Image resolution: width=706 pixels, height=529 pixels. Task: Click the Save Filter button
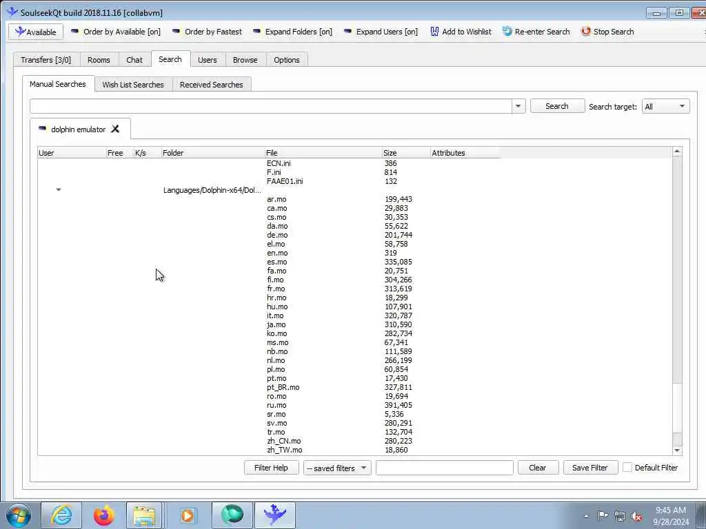tap(590, 468)
